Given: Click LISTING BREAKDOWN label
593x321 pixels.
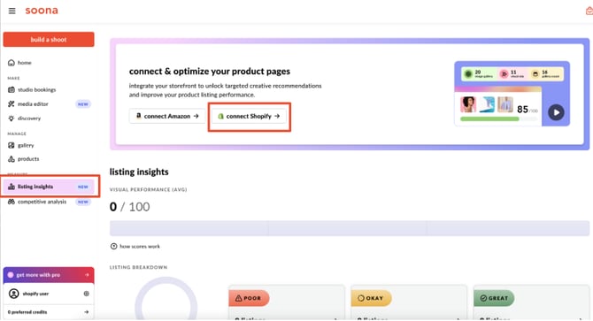Looking at the screenshot, I should tap(138, 267).
